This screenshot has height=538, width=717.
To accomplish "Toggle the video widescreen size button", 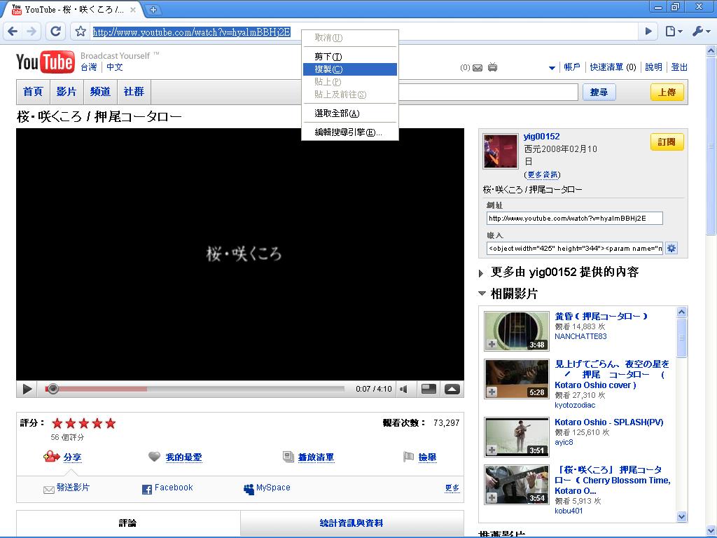I will coord(429,389).
